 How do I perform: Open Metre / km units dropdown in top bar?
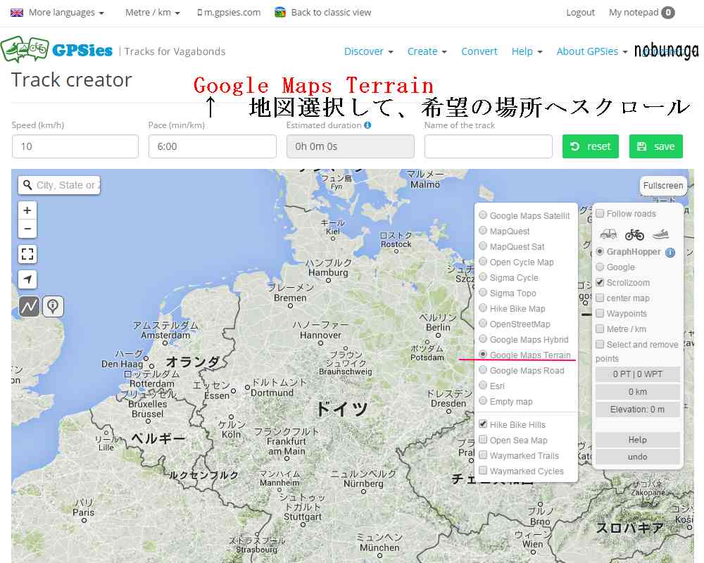153,13
